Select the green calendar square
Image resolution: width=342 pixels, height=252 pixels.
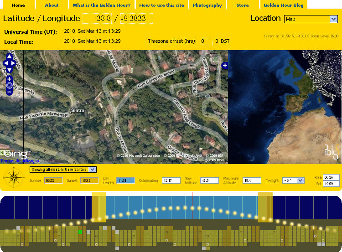tap(80, 232)
